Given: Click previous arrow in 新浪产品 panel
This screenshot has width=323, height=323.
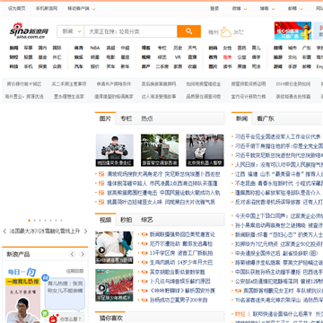Looking at the screenshot, I should (72, 254).
